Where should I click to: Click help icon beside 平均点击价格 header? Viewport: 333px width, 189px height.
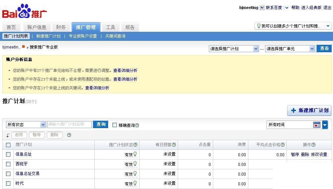pyautogui.click(x=282, y=145)
